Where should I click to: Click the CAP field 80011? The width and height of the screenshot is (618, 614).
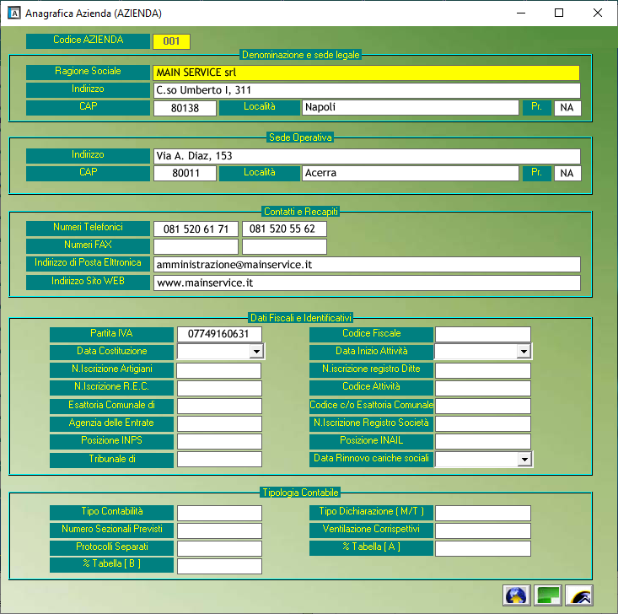[x=185, y=173]
